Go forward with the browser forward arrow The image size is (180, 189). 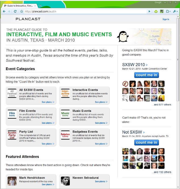[x=9, y=11]
